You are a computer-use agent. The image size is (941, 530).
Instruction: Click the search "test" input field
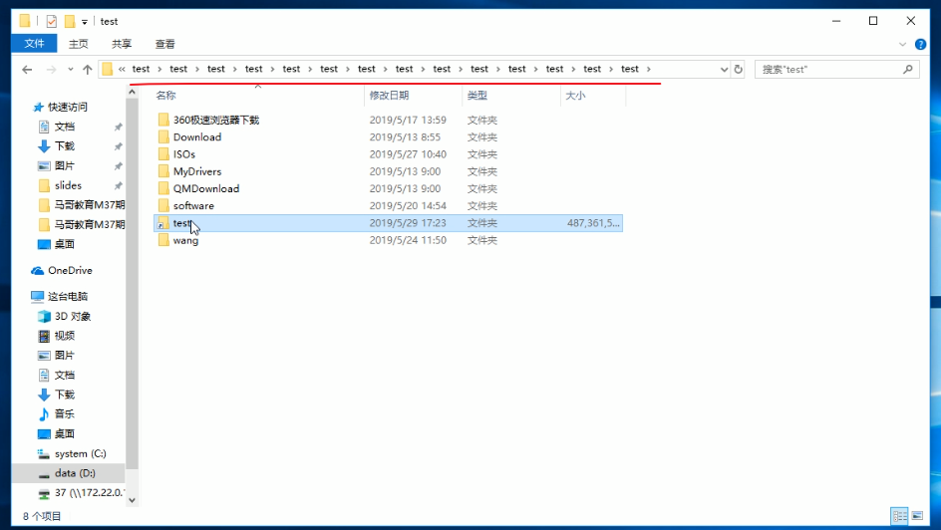tap(827, 70)
